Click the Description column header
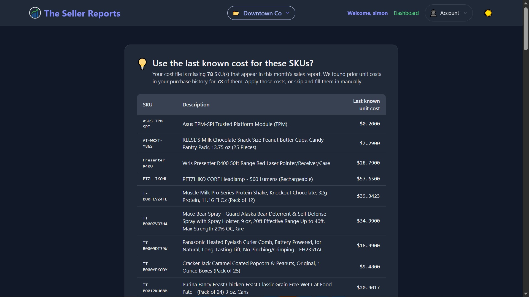The width and height of the screenshot is (529, 297). (x=196, y=105)
